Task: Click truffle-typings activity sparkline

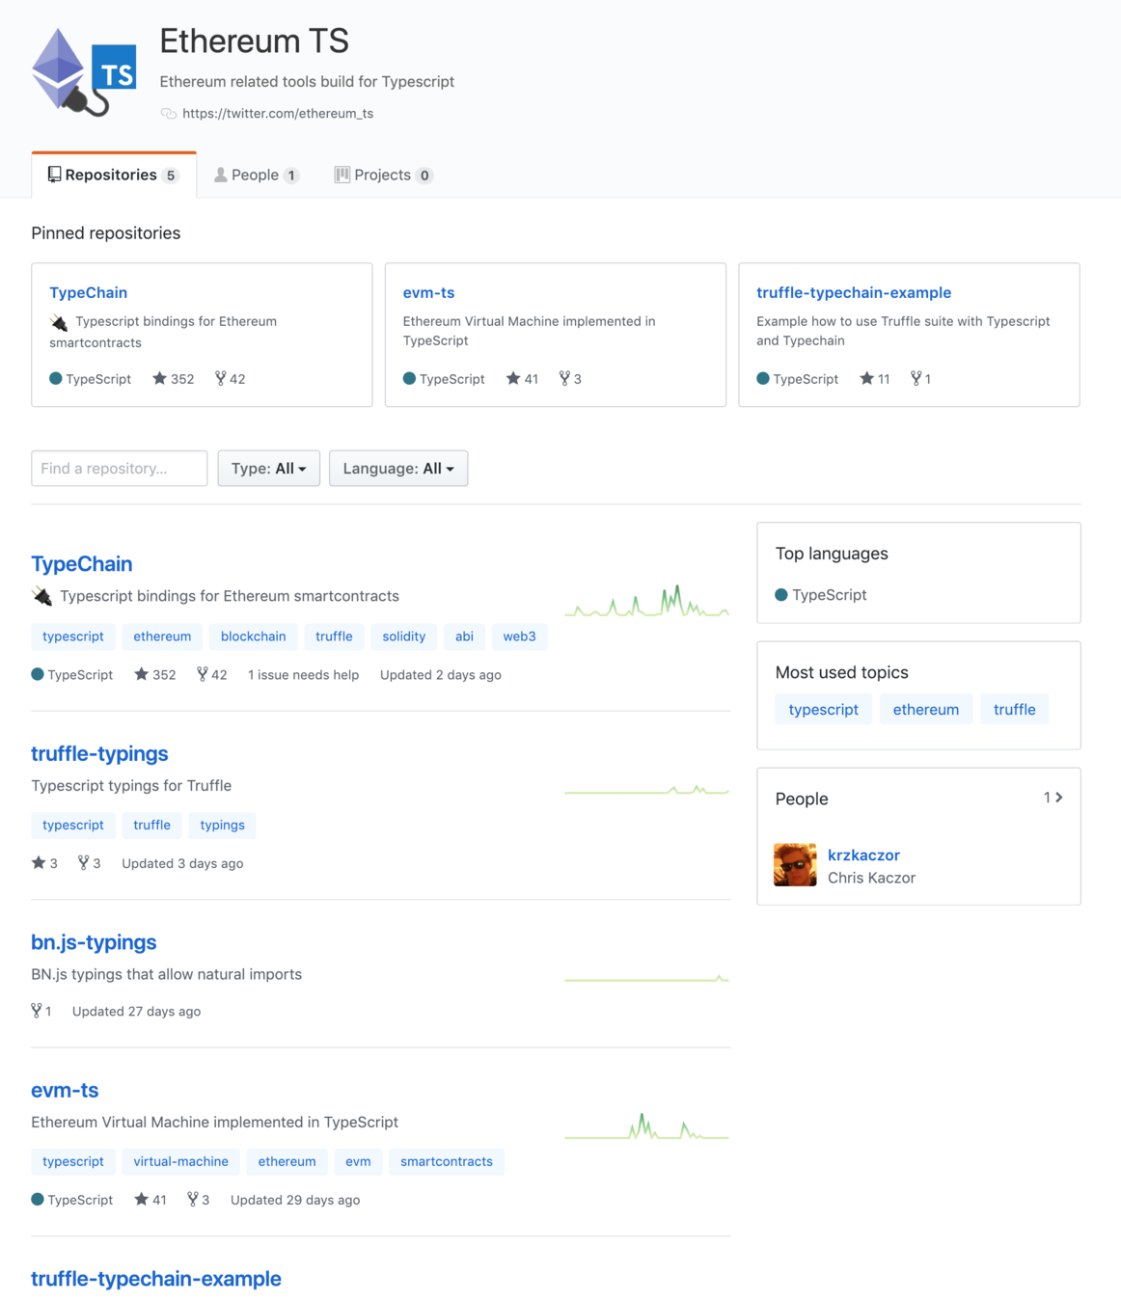Action: 646,790
